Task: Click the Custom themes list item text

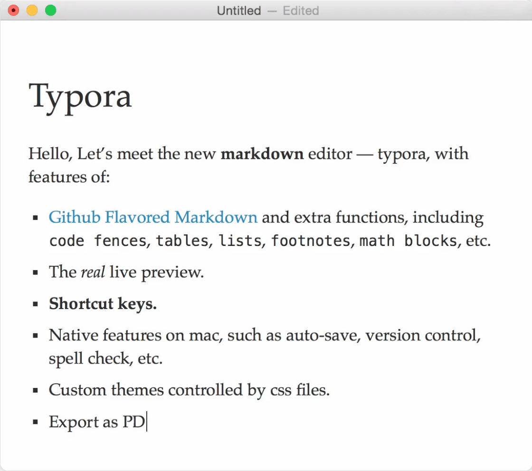Action: click(x=189, y=390)
